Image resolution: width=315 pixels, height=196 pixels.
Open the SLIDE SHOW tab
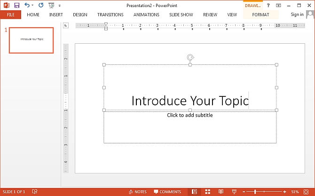click(181, 15)
